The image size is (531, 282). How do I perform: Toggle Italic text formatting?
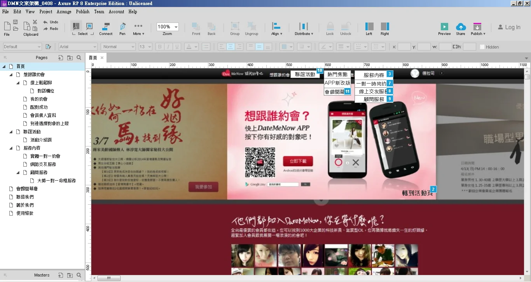pos(168,47)
